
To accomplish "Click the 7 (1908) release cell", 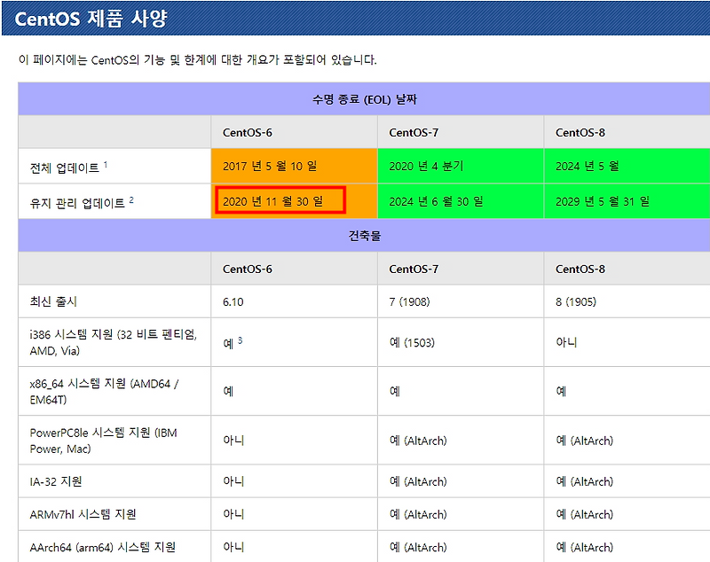I will [x=409, y=301].
